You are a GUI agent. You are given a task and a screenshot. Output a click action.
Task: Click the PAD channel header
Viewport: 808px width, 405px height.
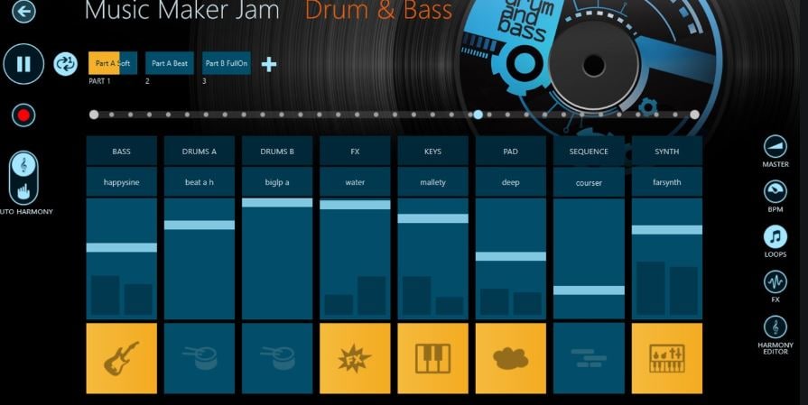511,151
